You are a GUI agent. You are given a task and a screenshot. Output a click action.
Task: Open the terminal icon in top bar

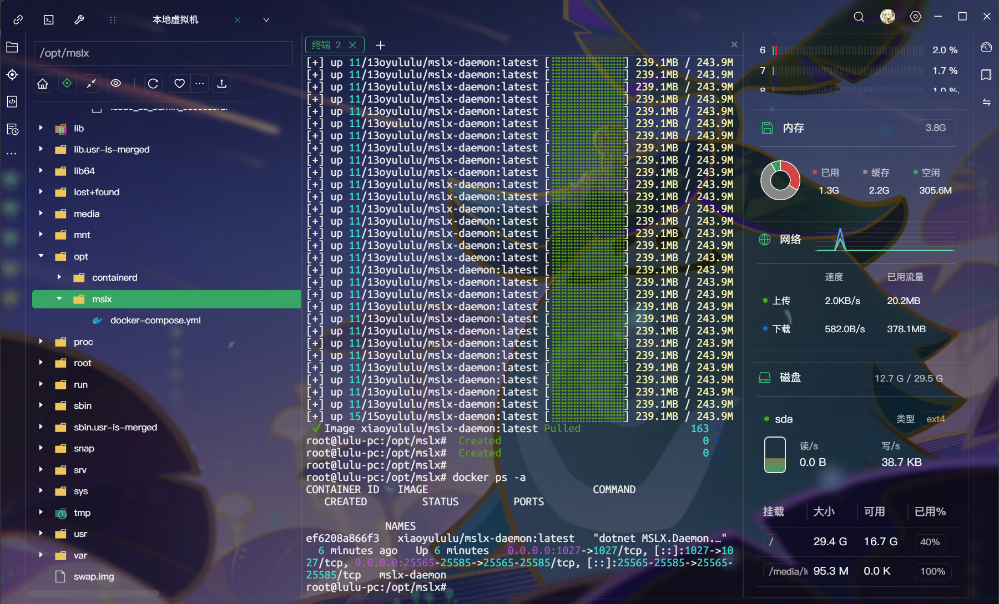click(x=49, y=20)
